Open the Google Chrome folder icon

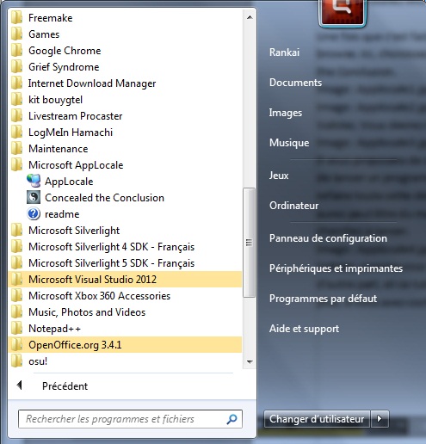point(16,51)
